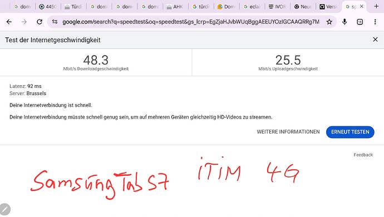Open site info icon left of URL
384x217 pixels.
tap(55, 22)
